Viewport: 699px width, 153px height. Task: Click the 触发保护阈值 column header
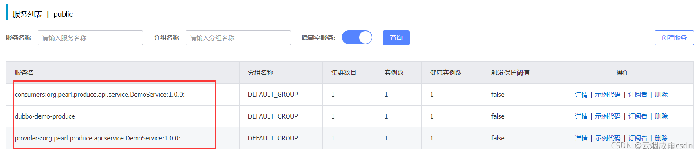(511, 73)
